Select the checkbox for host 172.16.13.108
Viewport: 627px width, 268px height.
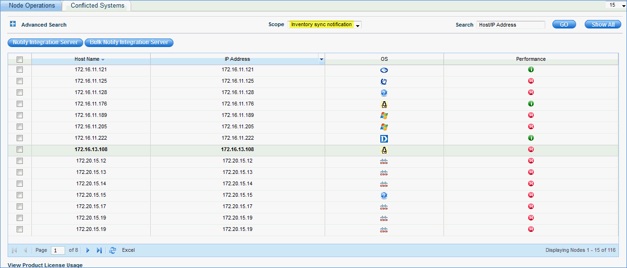point(20,150)
